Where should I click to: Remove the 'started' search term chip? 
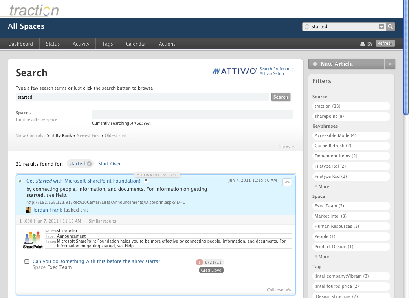pyautogui.click(x=89, y=164)
